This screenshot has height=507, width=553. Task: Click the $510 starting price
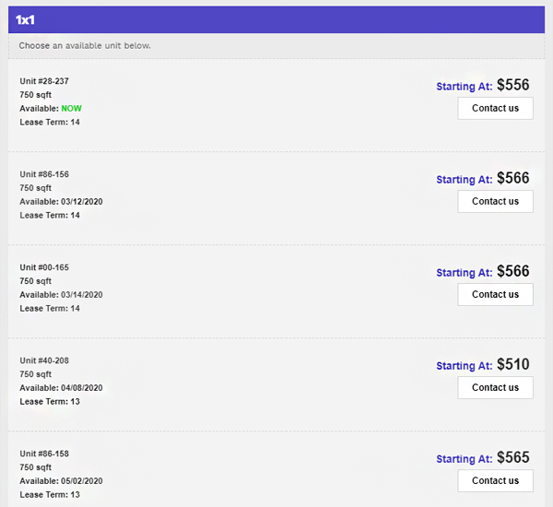pyautogui.click(x=513, y=364)
